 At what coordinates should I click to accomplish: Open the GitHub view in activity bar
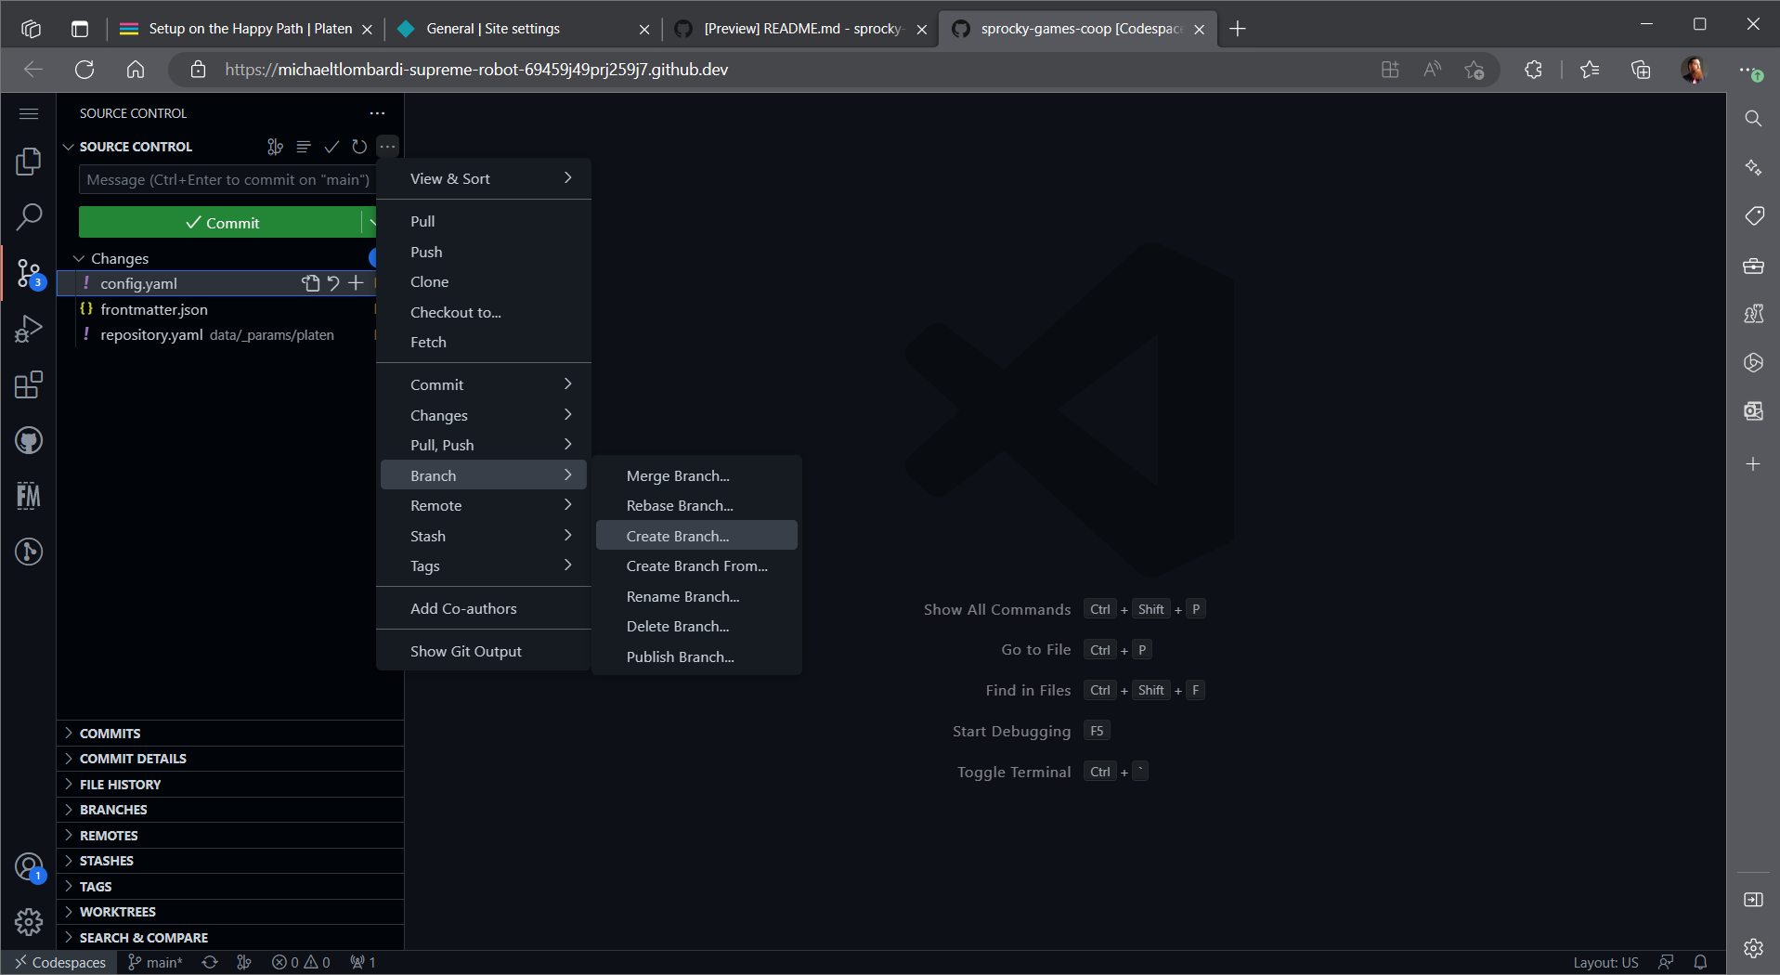coord(29,440)
